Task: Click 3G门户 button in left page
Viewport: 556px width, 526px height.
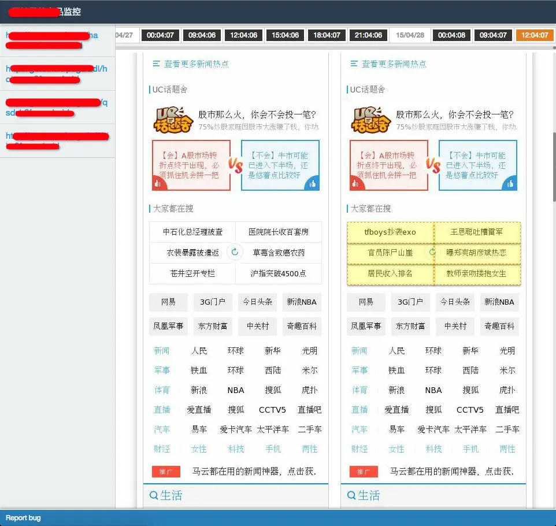Action: (x=213, y=302)
